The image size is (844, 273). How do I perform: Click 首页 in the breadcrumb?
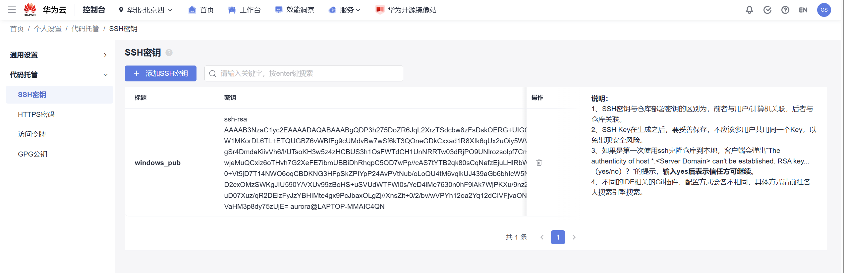[x=17, y=29]
